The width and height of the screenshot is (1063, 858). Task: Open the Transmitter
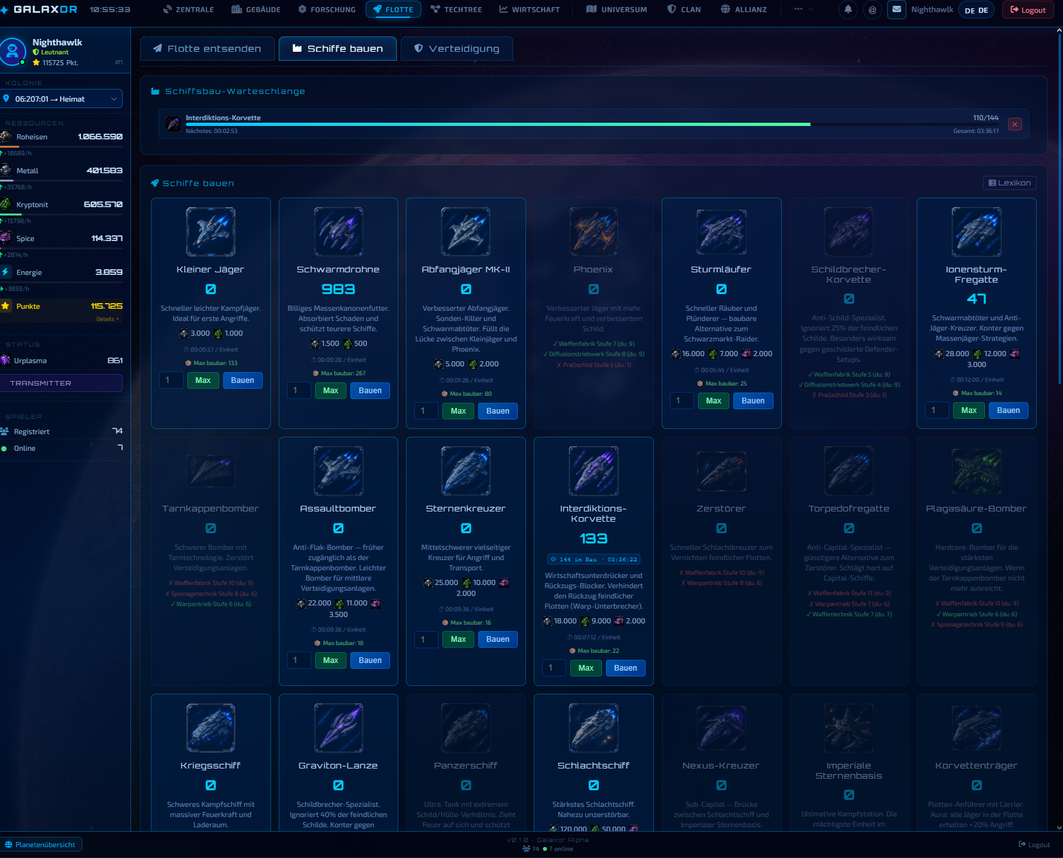pos(61,383)
